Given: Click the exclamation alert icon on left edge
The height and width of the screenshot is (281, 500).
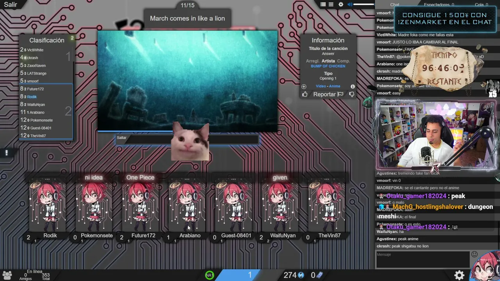Looking at the screenshot, I should point(6,153).
